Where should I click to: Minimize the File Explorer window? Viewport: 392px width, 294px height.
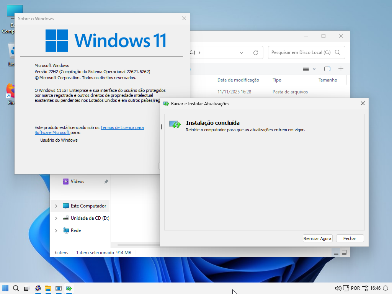[306, 36]
